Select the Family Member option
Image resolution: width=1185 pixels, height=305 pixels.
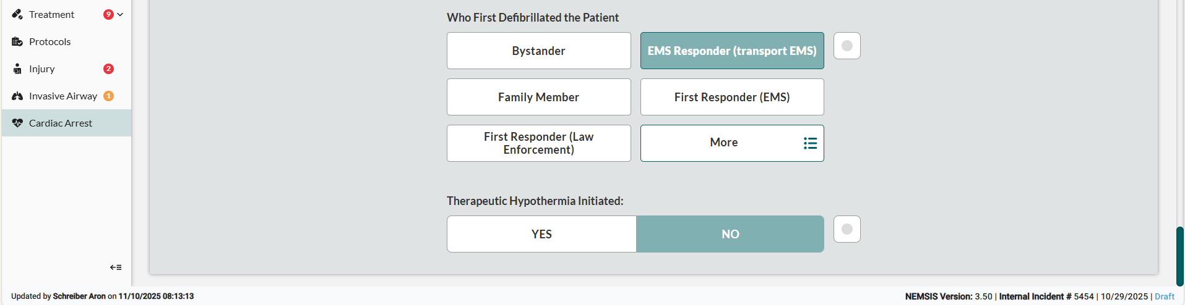[x=538, y=97]
